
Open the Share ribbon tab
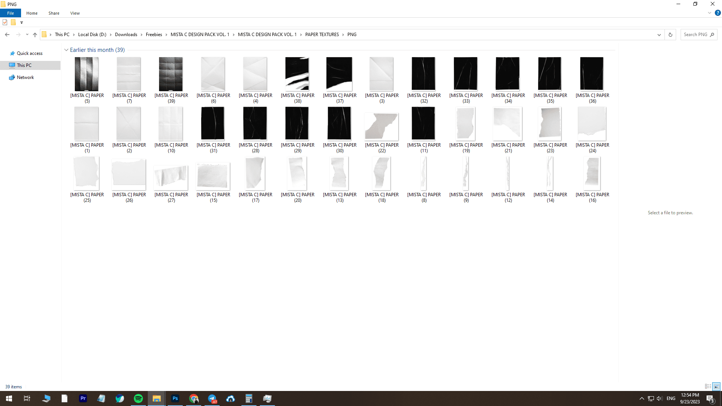[x=54, y=13]
